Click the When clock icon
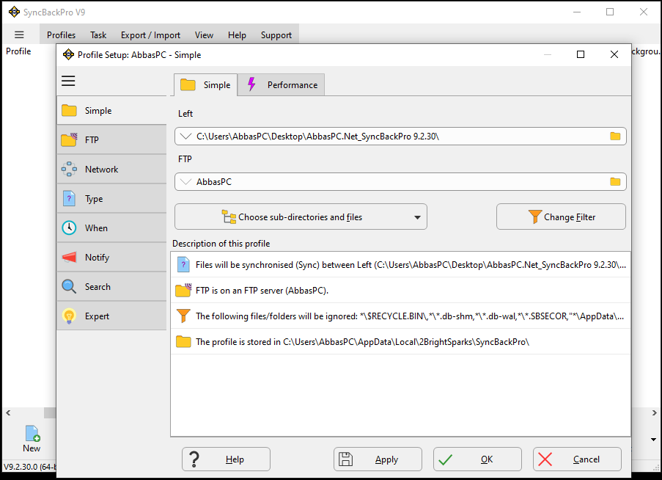This screenshot has width=662, height=480. (69, 228)
